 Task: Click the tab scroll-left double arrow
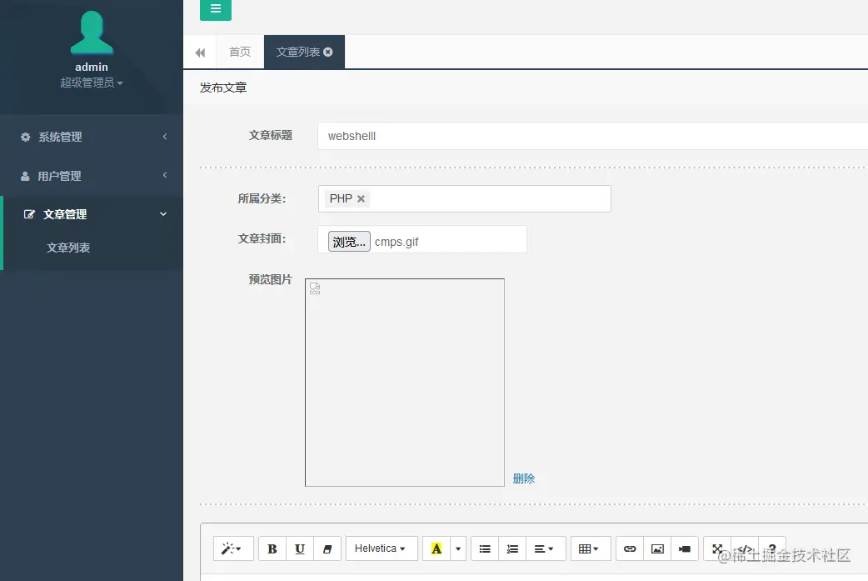pyautogui.click(x=200, y=52)
